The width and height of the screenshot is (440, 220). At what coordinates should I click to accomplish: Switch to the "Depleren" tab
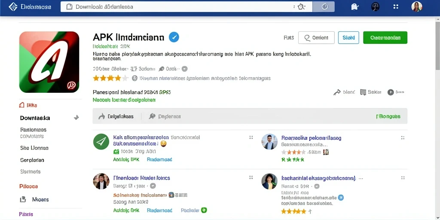[x=165, y=116]
